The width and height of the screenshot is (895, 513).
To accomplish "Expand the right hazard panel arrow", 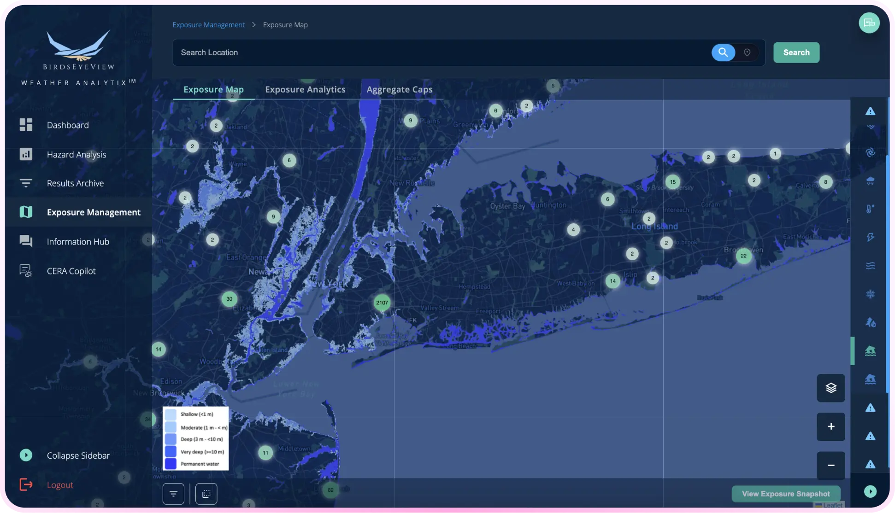I will tap(870, 491).
